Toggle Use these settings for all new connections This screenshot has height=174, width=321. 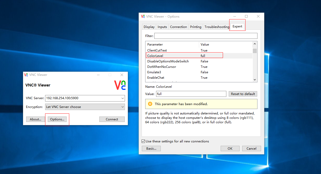click(x=143, y=141)
